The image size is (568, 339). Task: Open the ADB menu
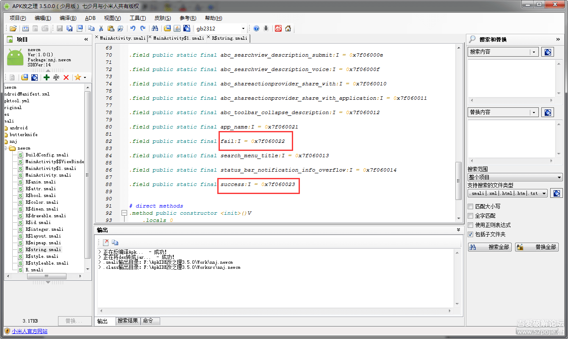tap(90, 18)
